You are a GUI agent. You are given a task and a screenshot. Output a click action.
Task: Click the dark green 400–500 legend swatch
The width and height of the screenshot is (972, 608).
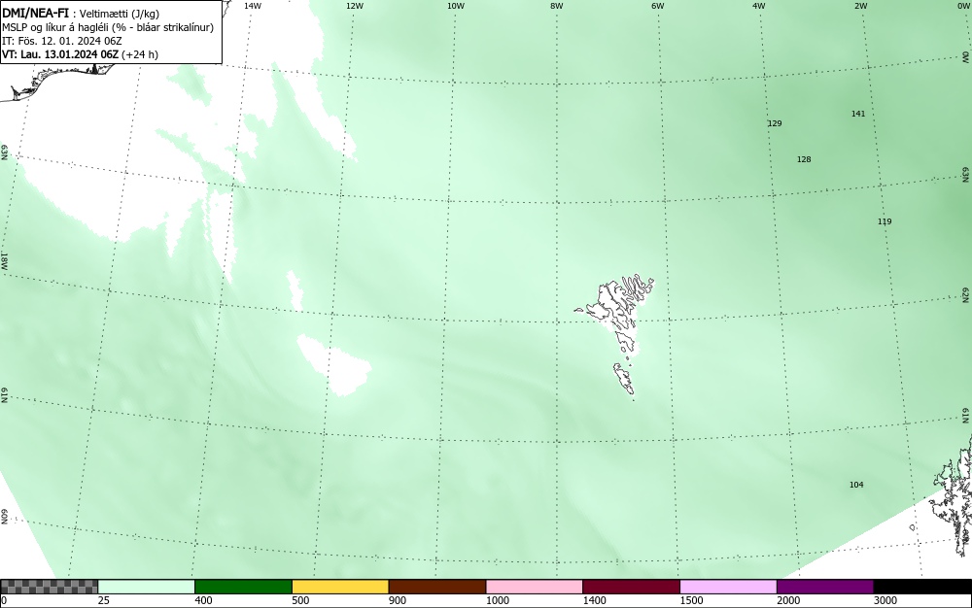click(x=243, y=587)
